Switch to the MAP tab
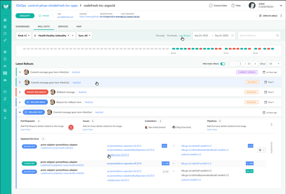The width and height of the screenshot is (286, 194). tap(79, 26)
